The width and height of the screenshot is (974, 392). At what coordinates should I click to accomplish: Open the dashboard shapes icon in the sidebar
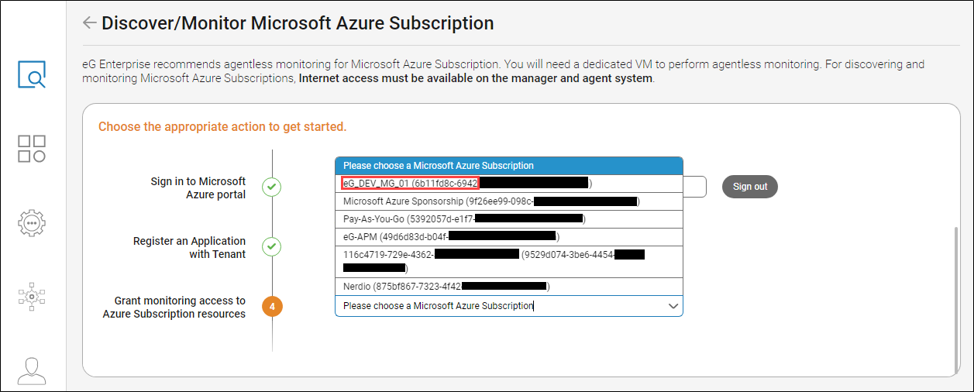pyautogui.click(x=32, y=149)
